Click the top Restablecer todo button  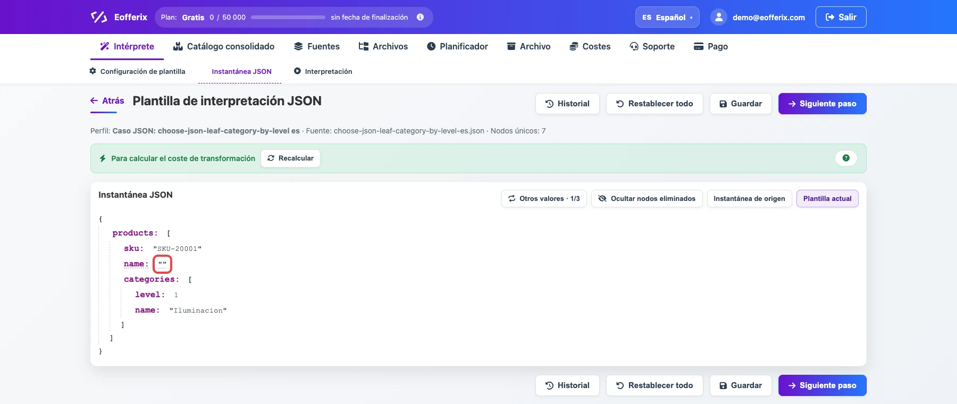(654, 104)
